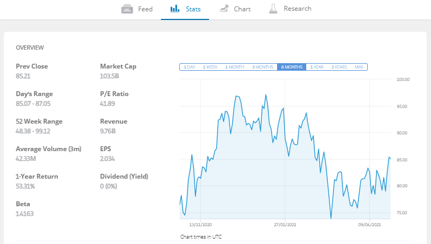
Task: Click the Chart trending-arrow icon
Action: point(224,9)
